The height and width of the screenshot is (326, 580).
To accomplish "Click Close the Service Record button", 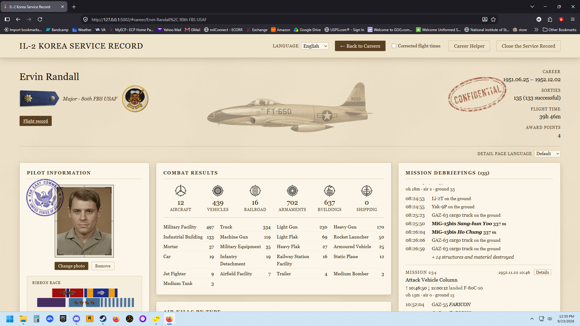I will tap(528, 46).
